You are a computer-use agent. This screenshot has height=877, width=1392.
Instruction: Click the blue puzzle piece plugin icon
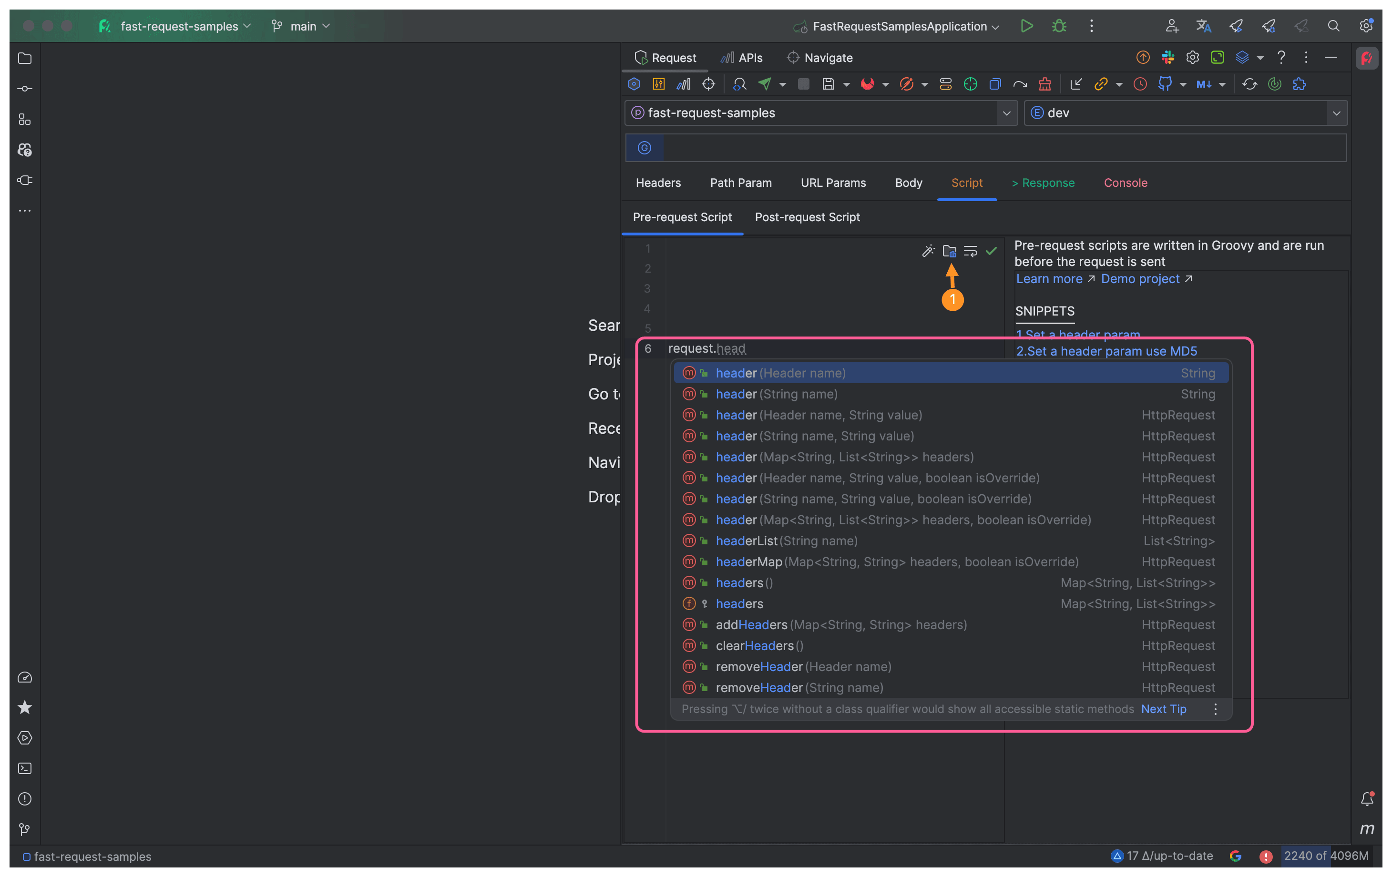tap(1300, 84)
